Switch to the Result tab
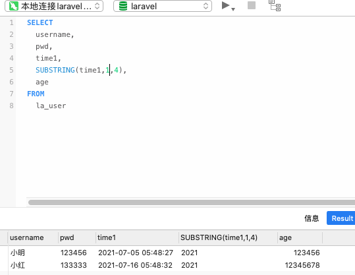Screen dimensions: 355x275 pos(341,218)
